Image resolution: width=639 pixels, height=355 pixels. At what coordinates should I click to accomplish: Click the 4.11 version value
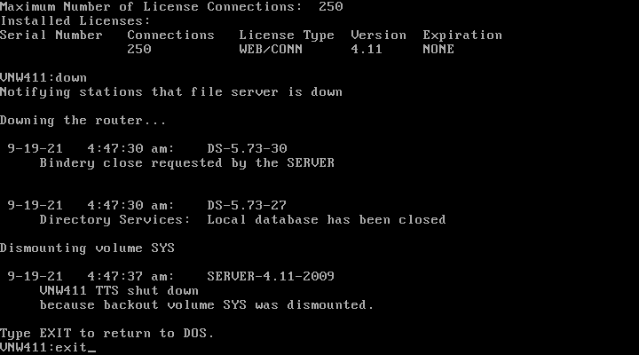point(367,50)
